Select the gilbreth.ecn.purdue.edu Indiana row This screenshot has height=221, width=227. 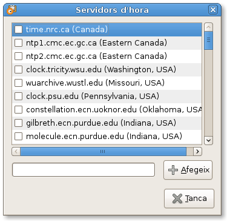click(107, 123)
